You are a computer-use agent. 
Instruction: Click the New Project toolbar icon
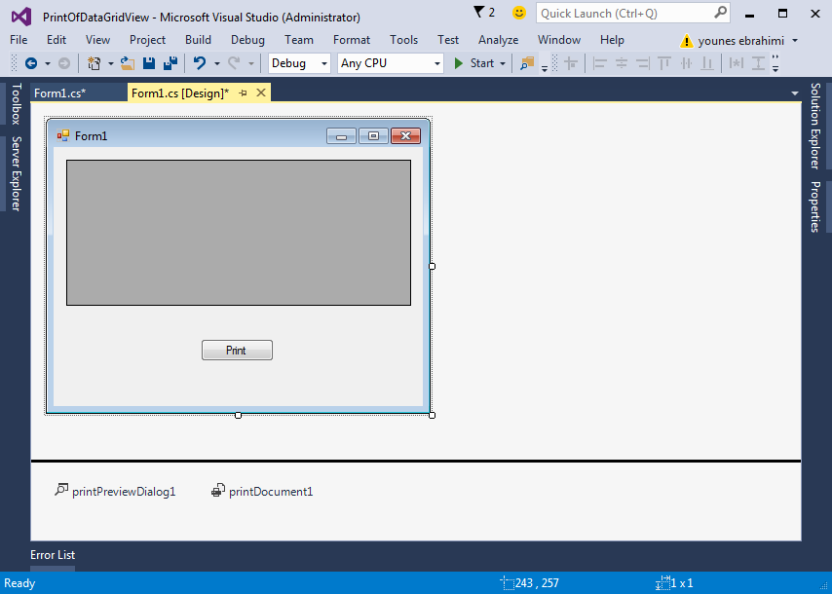tap(95, 63)
